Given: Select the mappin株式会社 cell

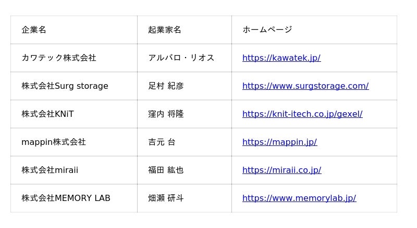Looking at the screenshot, I should pyautogui.click(x=54, y=142).
